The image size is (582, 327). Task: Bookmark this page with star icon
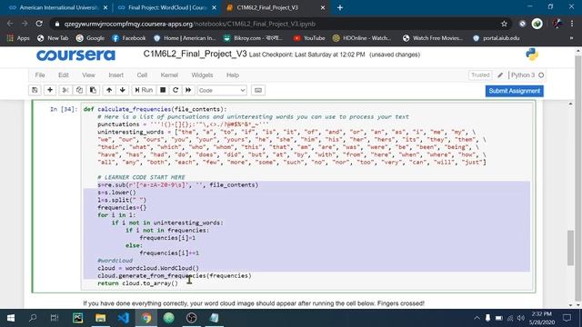pos(504,24)
